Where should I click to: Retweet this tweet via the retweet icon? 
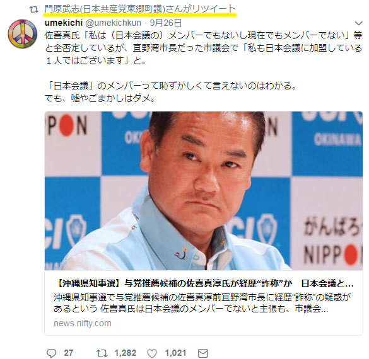point(102,353)
